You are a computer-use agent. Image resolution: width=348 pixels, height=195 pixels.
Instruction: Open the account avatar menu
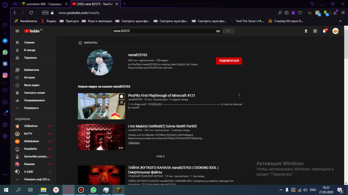point(335,31)
